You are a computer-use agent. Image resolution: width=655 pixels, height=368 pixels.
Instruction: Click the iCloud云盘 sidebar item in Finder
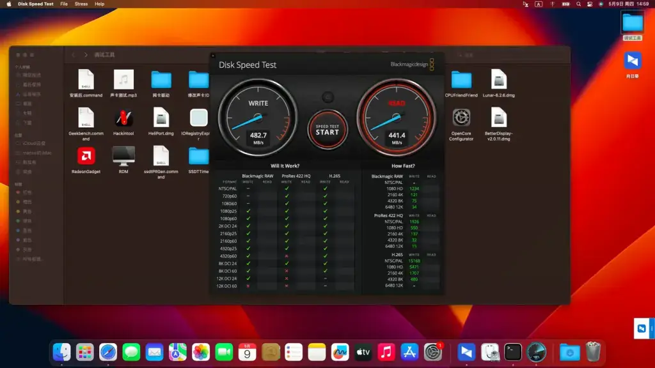coord(34,143)
